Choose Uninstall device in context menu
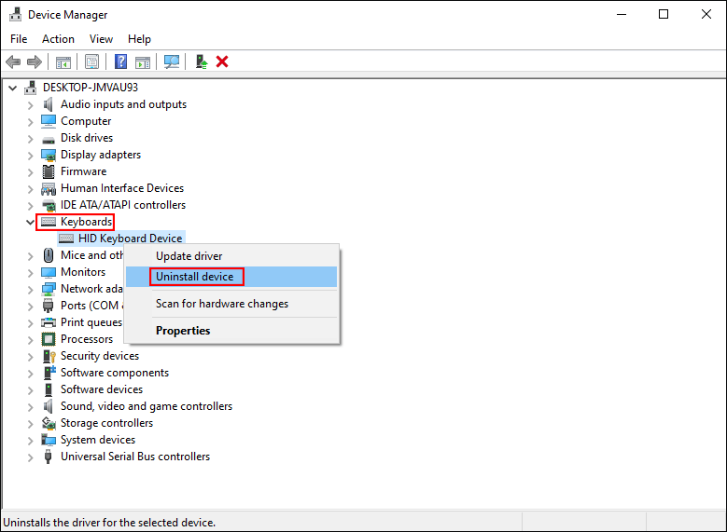This screenshot has width=727, height=532. pos(231,277)
